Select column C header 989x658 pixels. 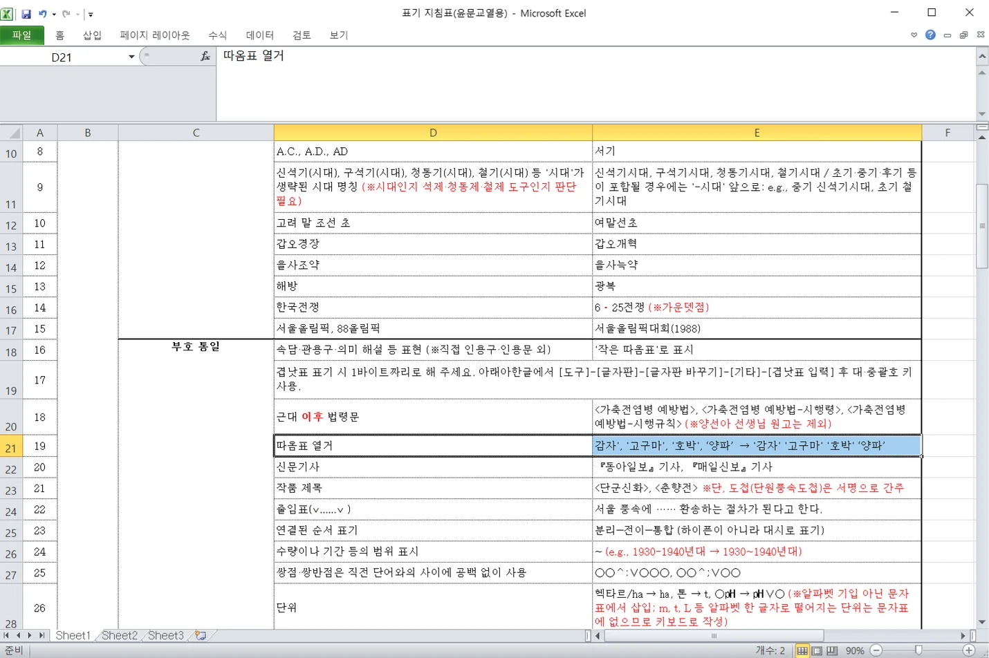click(196, 133)
